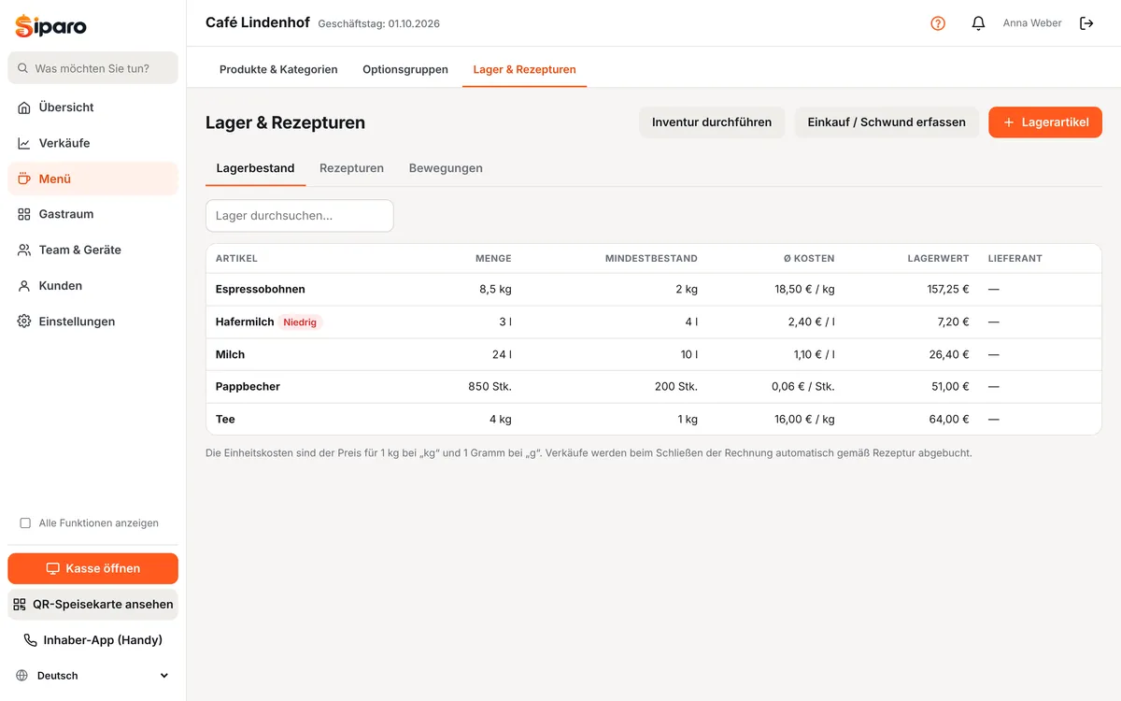Screen dimensions: 1121x701
Task: Click the Team & Geräte people icon
Action: [24, 250]
